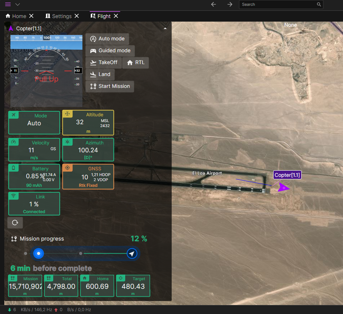The height and width of the screenshot is (314, 343).
Task: Click the hamburger menu icon
Action: click(8, 4)
